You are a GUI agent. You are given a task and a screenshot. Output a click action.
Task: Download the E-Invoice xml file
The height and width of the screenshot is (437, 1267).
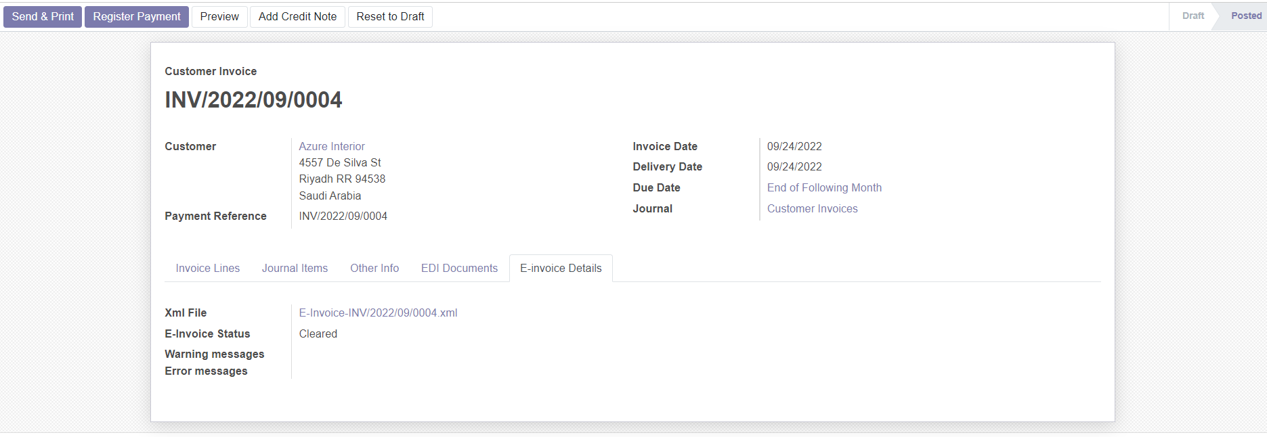click(x=378, y=313)
